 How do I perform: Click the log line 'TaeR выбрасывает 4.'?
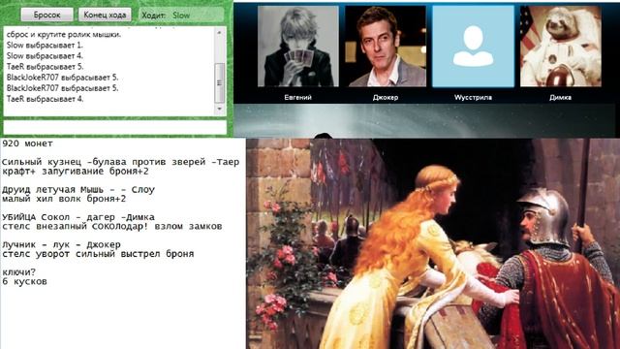46,99
